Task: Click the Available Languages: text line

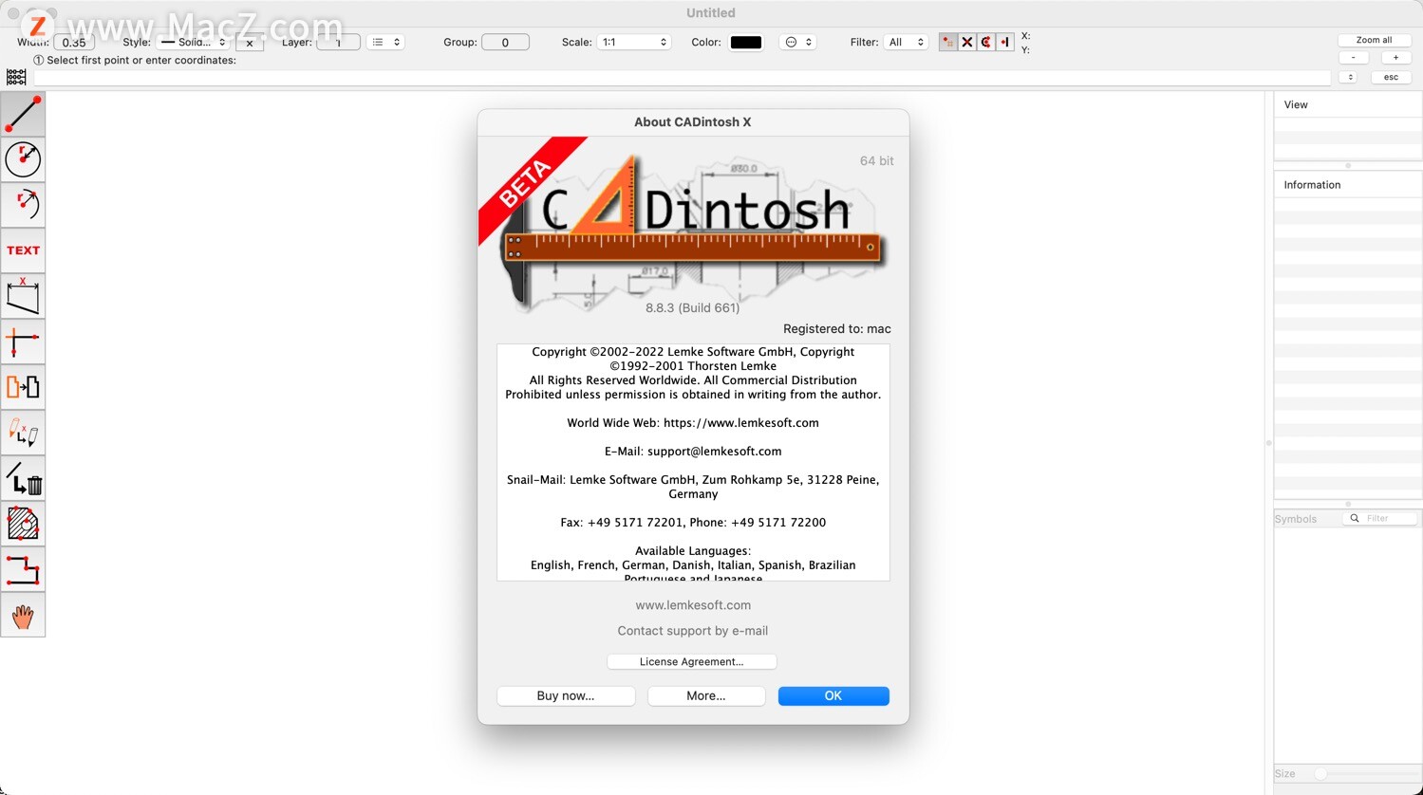Action: (x=693, y=551)
